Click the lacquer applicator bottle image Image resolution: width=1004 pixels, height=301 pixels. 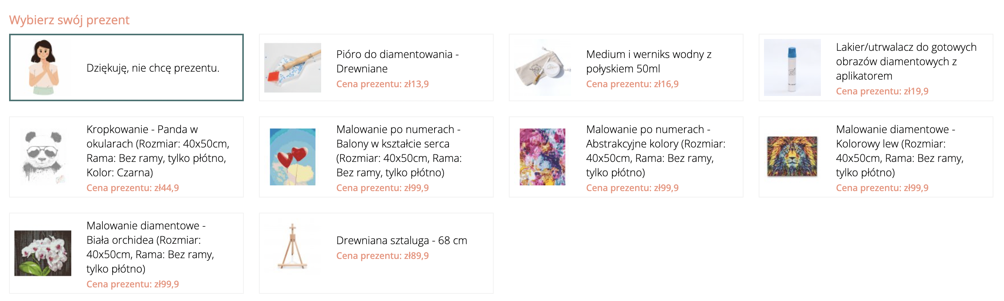click(792, 67)
